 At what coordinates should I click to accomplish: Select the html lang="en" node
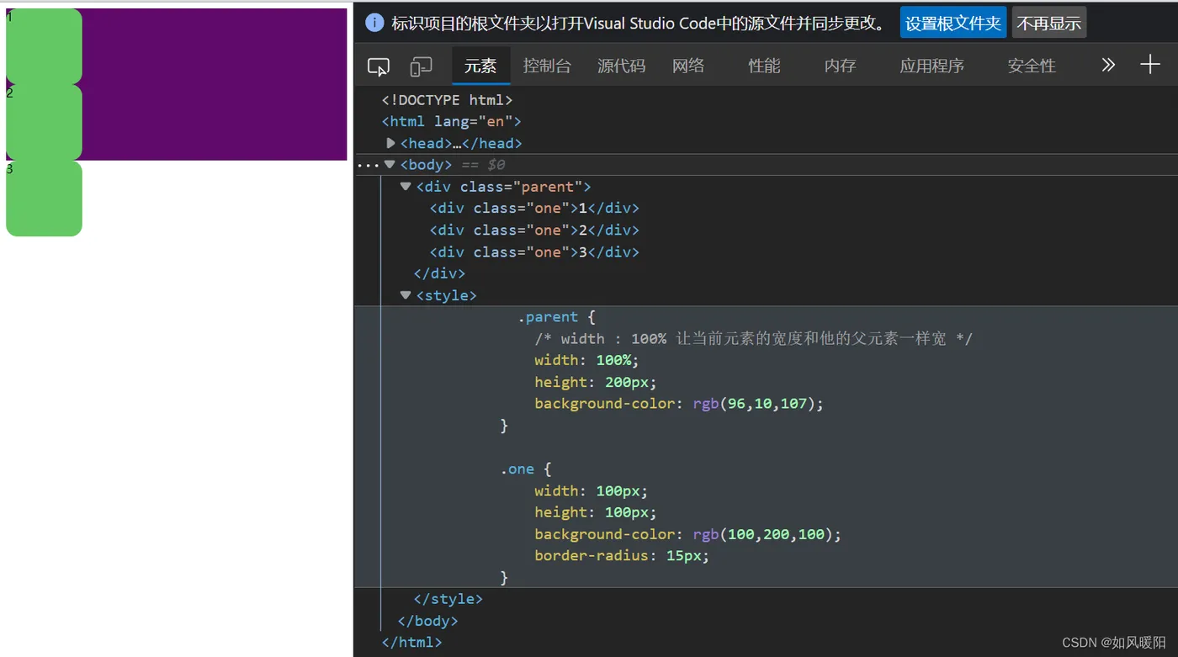point(451,121)
